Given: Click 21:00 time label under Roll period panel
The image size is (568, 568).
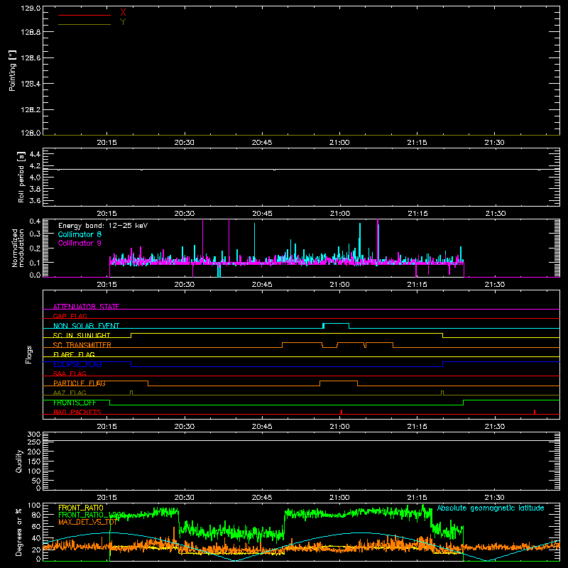Looking at the screenshot, I should pos(340,214).
